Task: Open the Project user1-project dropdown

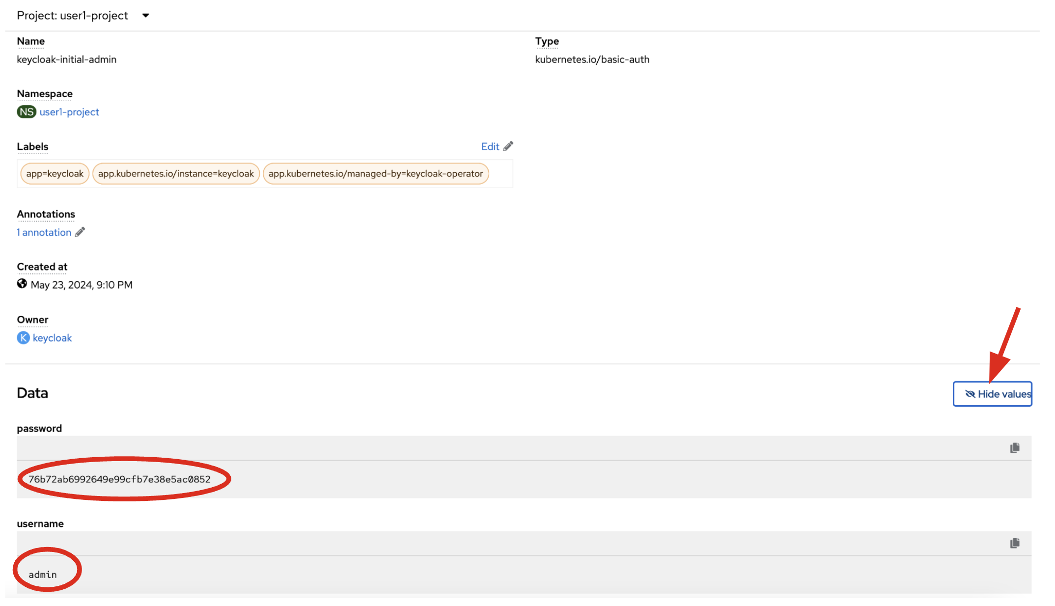Action: pos(73,16)
